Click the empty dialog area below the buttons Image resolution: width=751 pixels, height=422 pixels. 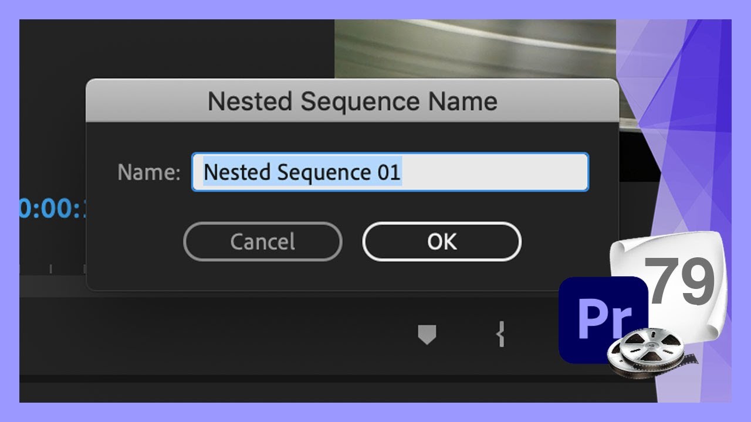[352, 274]
